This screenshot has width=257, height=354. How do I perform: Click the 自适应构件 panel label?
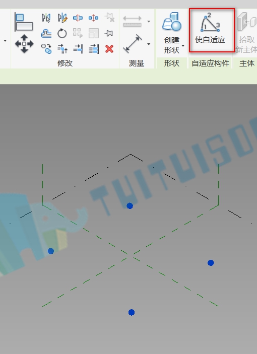pyautogui.click(x=211, y=63)
